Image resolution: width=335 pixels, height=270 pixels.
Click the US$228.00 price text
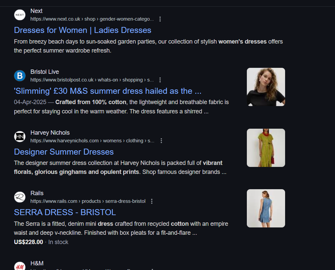pos(28,242)
